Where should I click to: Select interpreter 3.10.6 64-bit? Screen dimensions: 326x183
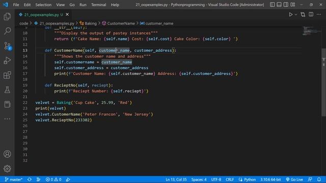coord(270,179)
